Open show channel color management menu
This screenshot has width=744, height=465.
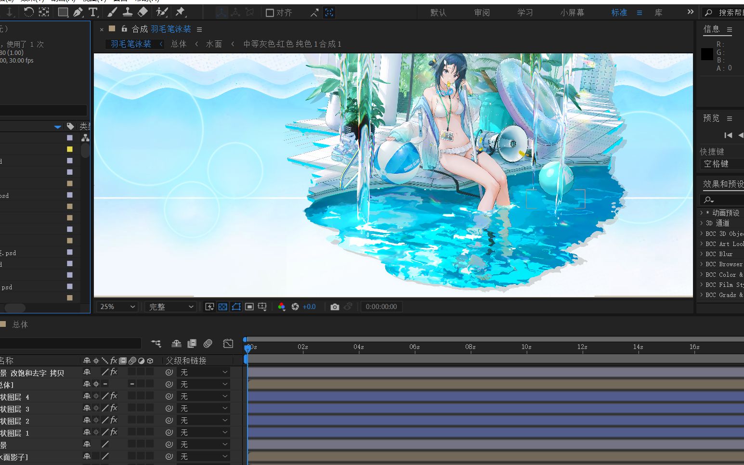(282, 307)
